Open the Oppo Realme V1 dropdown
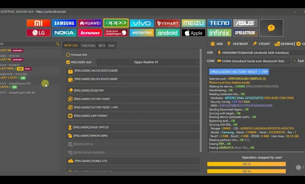This screenshot has width=305, height=184. pos(148,62)
